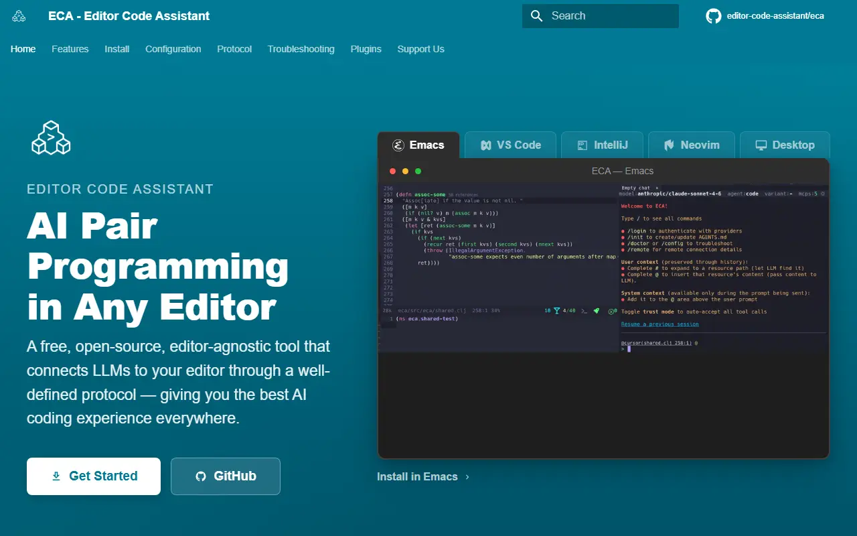Click the paragraph starting "A free, open-source, editor-agnostic tool"
The image size is (857, 536).
[179, 383]
